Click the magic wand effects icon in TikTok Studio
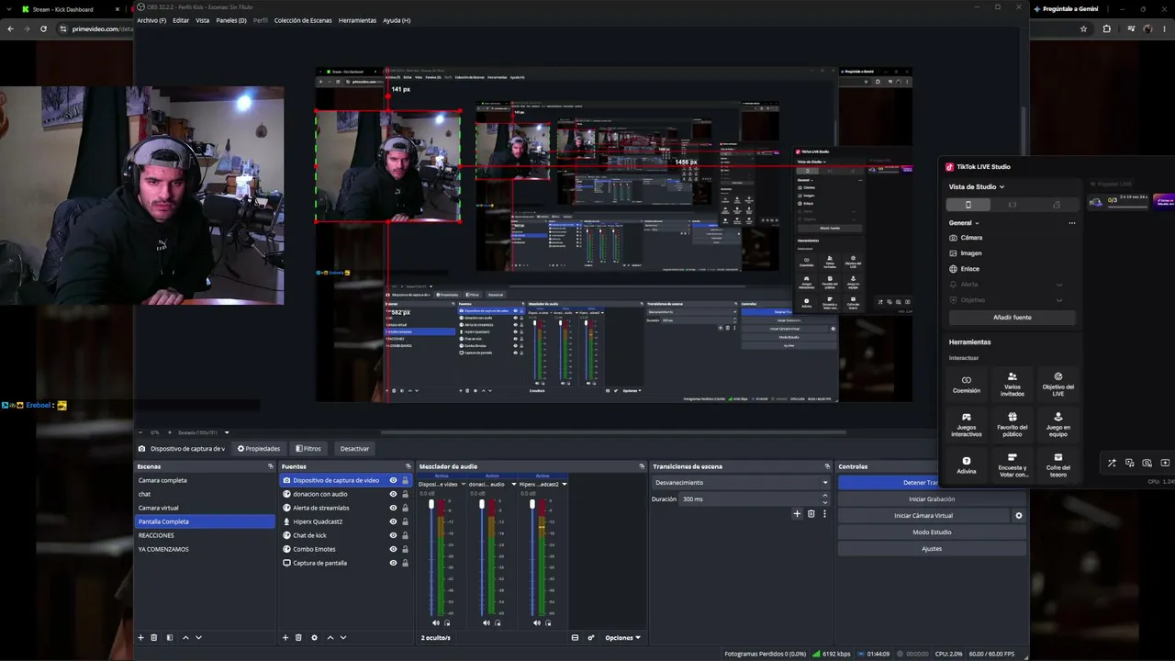 1112,463
